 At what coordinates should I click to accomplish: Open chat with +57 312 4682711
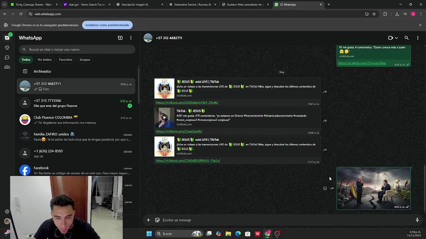pos(77,86)
